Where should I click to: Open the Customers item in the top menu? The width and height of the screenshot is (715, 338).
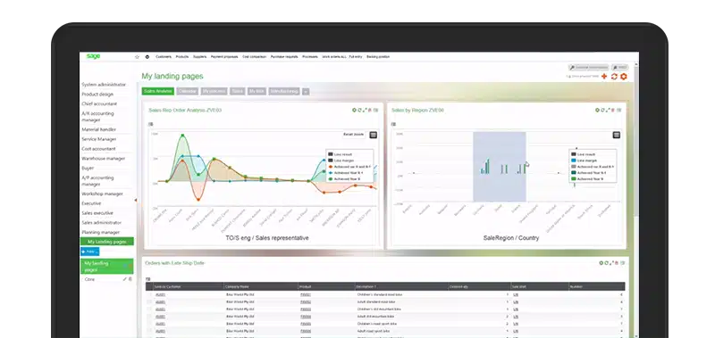click(x=164, y=57)
